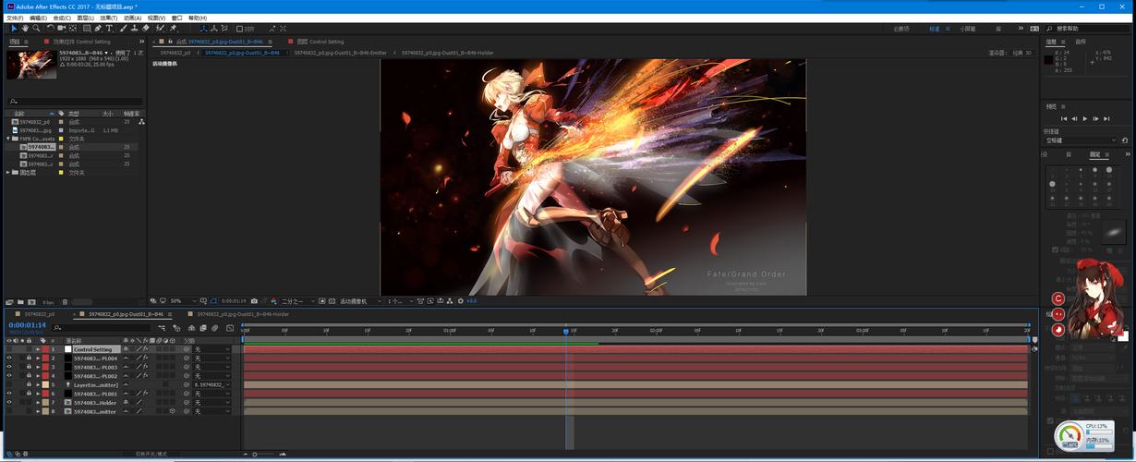Open the viewer magnification 50% dropdown

(x=183, y=301)
